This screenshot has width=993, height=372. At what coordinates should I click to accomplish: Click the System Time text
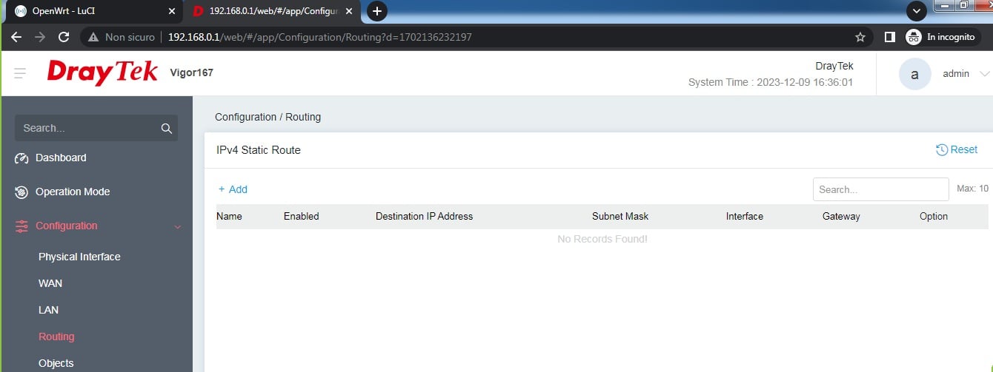click(771, 82)
